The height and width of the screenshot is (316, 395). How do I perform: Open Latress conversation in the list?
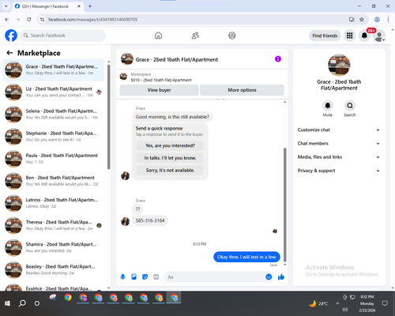tap(53, 203)
